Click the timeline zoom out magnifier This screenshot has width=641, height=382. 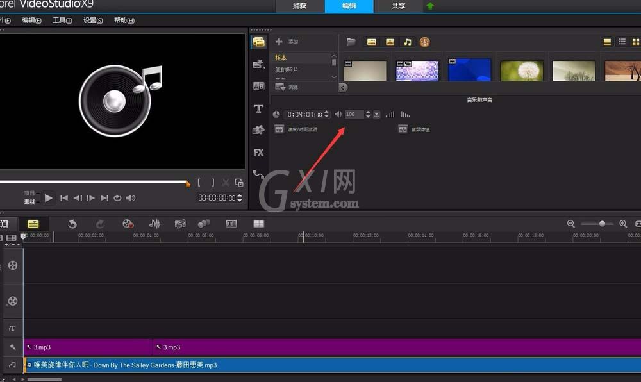pyautogui.click(x=571, y=224)
